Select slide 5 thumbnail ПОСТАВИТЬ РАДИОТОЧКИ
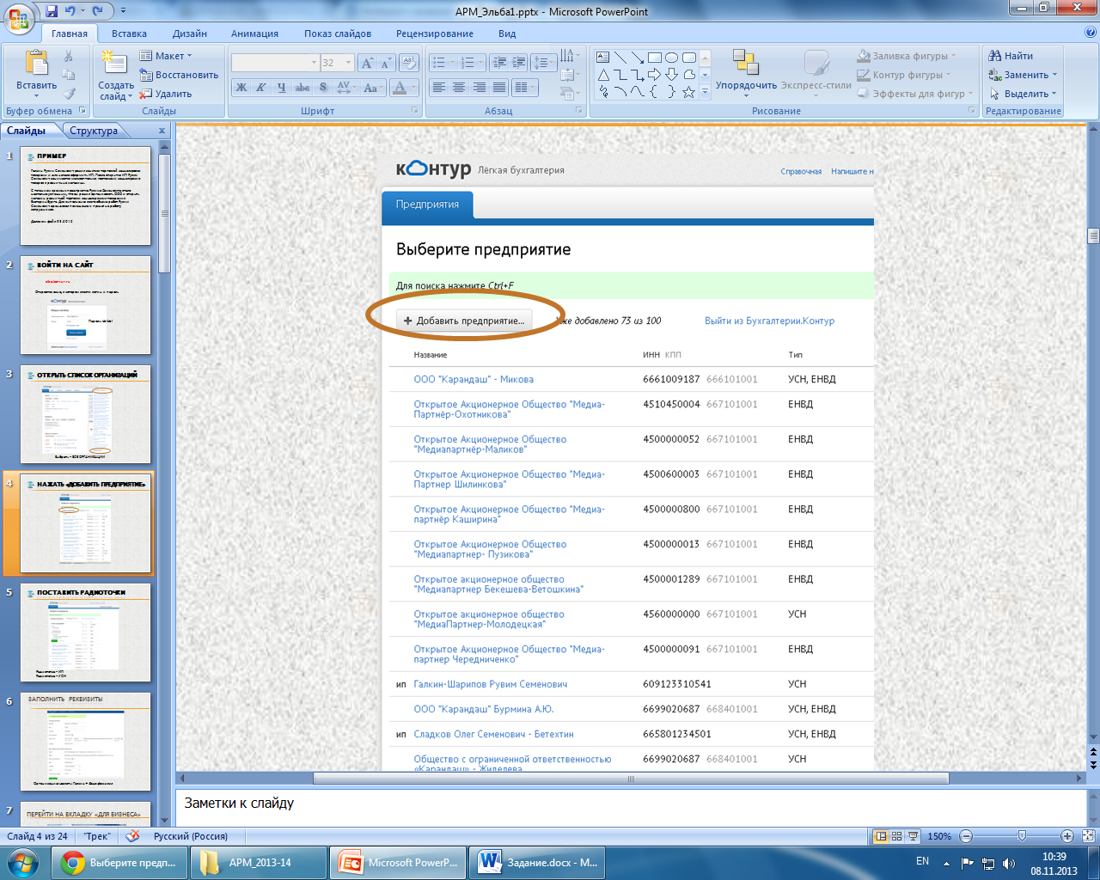 86,632
